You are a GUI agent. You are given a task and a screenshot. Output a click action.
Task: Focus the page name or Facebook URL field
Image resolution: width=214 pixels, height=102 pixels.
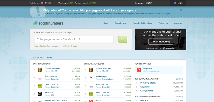click(x=74, y=39)
